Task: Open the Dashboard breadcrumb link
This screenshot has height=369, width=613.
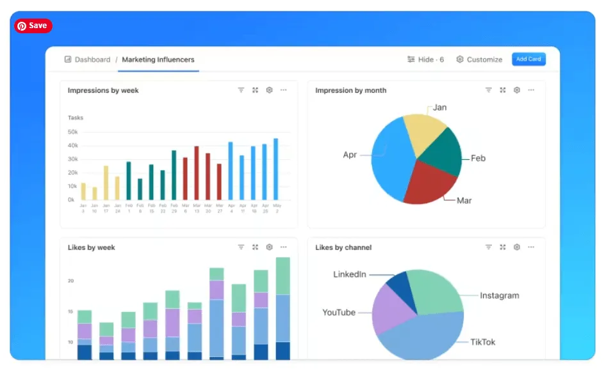Action: tap(93, 59)
